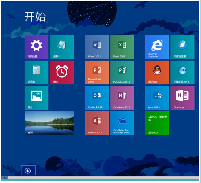The image size is (201, 183).
Task: Open the Alarm clock (闹钟) tile
Action: 62,72
